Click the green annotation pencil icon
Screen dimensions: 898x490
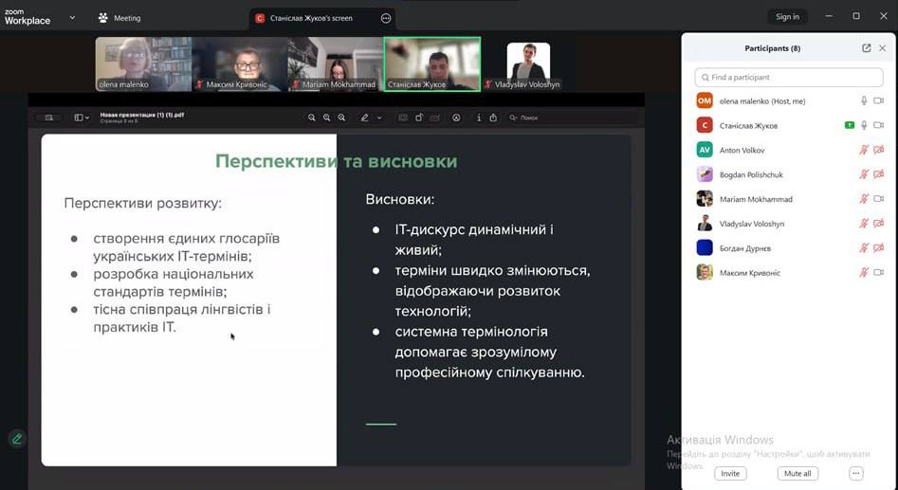click(16, 439)
